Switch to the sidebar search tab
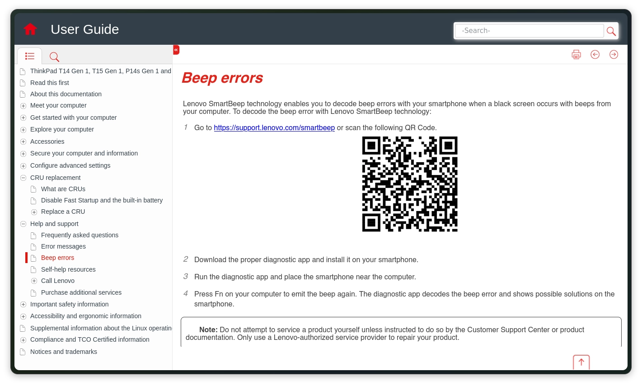This screenshot has height=386, width=642. 54,56
